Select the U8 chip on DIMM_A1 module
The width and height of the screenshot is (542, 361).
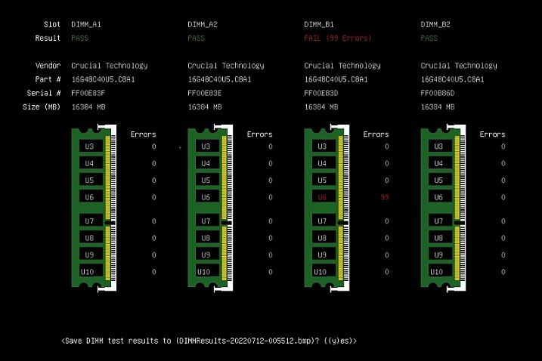tap(91, 237)
